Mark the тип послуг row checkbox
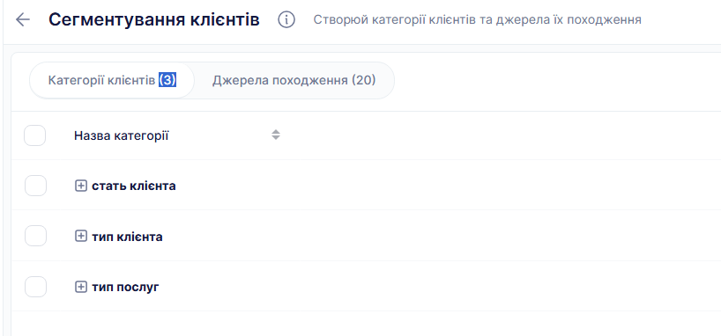 pyautogui.click(x=35, y=287)
